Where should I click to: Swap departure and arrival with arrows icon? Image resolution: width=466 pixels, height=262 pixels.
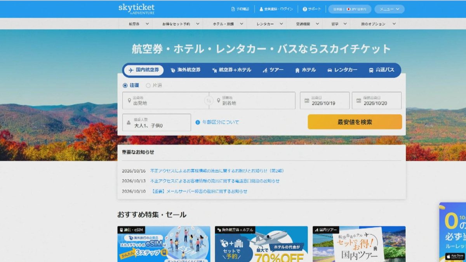[x=209, y=101]
